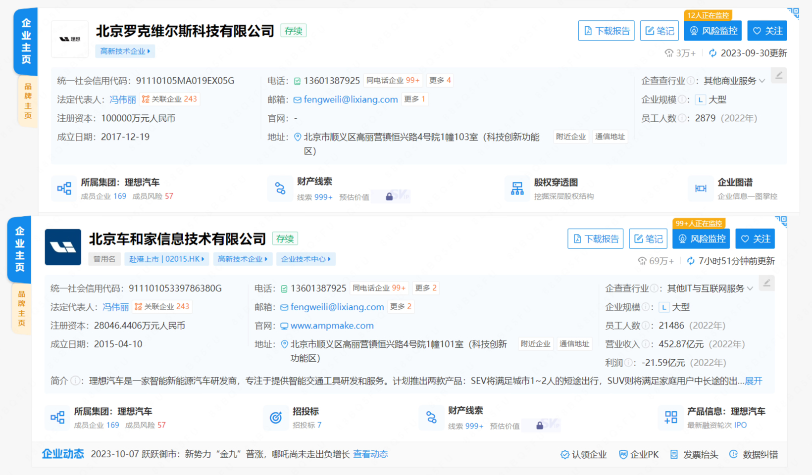812x475 pixels.
Task: Select 品牌主页 tab on 罗克维尔斯 card
Action: pos(28,101)
